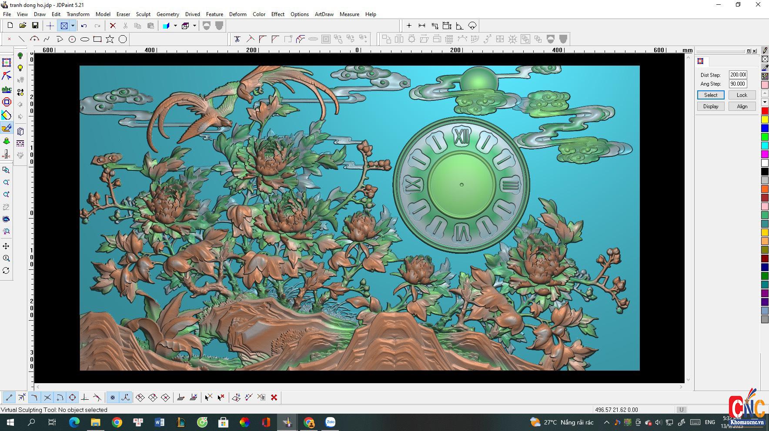The height and width of the screenshot is (431, 769).
Task: Expand the view mode dropdown arrow
Action: click(x=73, y=26)
